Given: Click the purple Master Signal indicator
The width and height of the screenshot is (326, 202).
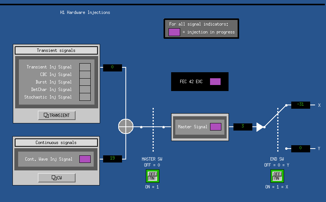Looking at the screenshot, I should click(x=216, y=127).
